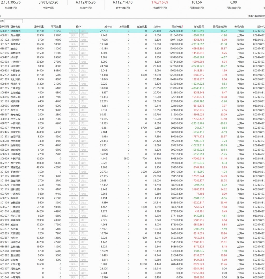Screen dimensions: 265x279
Task: Select row with stock code 603709
Action: pyautogui.click(x=132, y=194)
